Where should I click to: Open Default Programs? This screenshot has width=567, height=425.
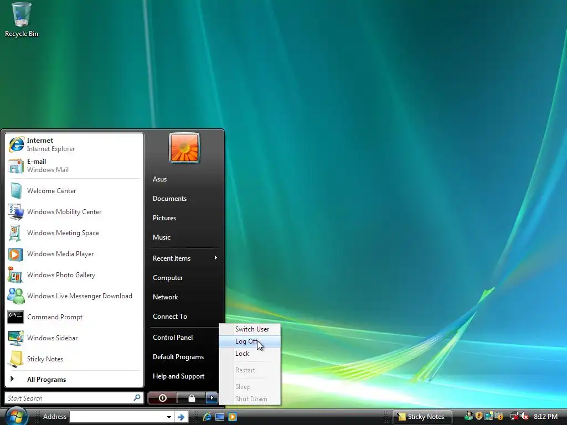coord(184,357)
